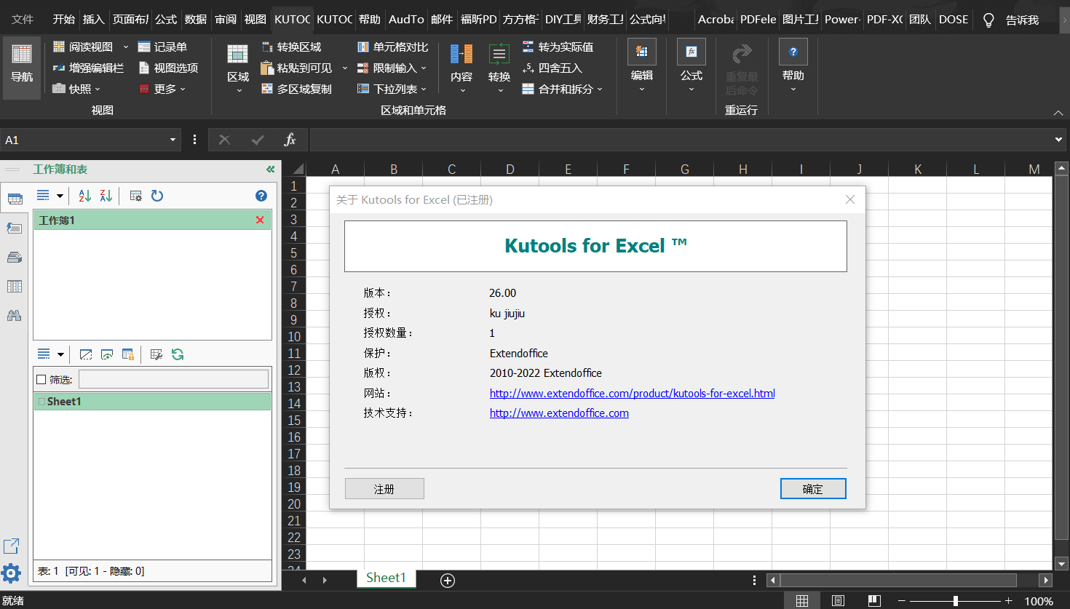Click 四舍五入 round tool
Image resolution: width=1070 pixels, height=609 pixels.
tap(552, 68)
